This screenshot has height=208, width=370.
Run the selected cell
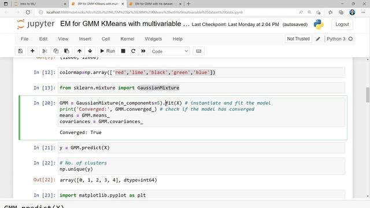tap(108, 51)
